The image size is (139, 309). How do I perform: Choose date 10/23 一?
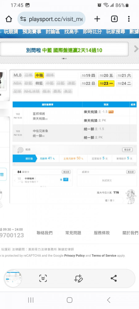[106, 83]
